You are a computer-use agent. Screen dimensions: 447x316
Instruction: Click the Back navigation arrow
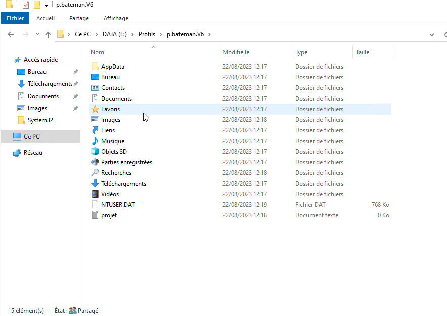coord(11,35)
